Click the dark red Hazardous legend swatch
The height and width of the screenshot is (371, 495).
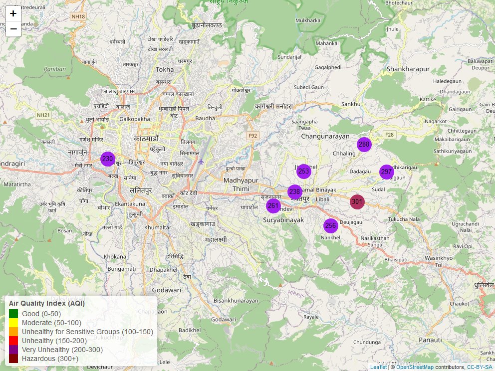(x=13, y=359)
